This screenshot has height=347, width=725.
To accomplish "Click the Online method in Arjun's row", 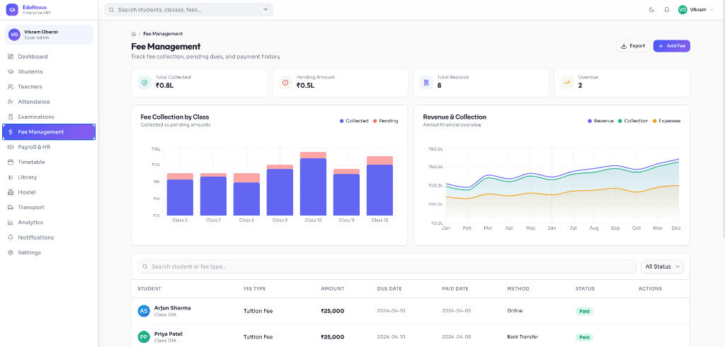I will pos(515,311).
